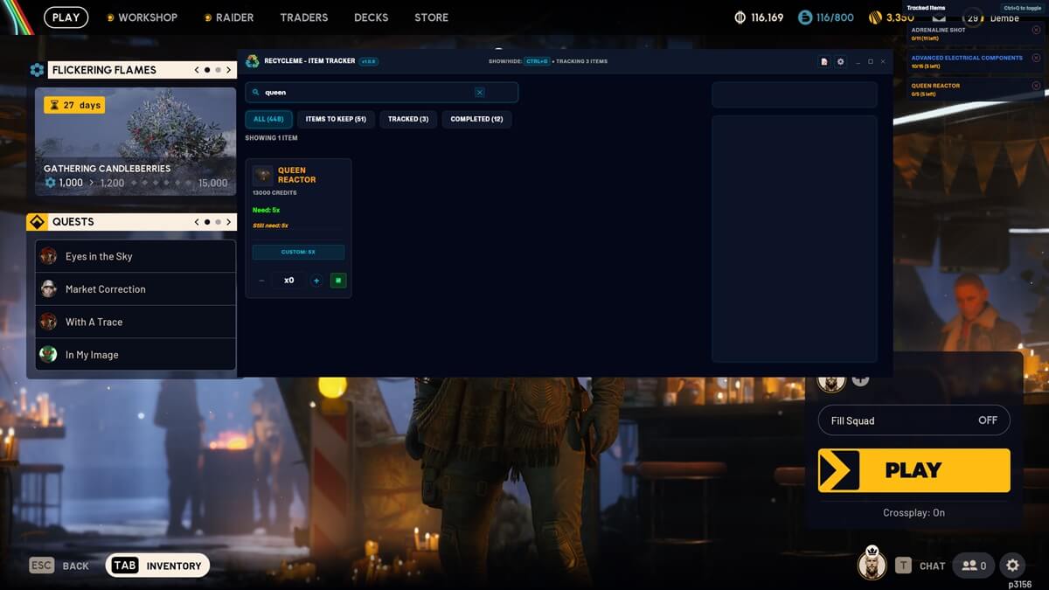
Task: Click the QUEEN REACTOR item title
Action: [x=297, y=176]
